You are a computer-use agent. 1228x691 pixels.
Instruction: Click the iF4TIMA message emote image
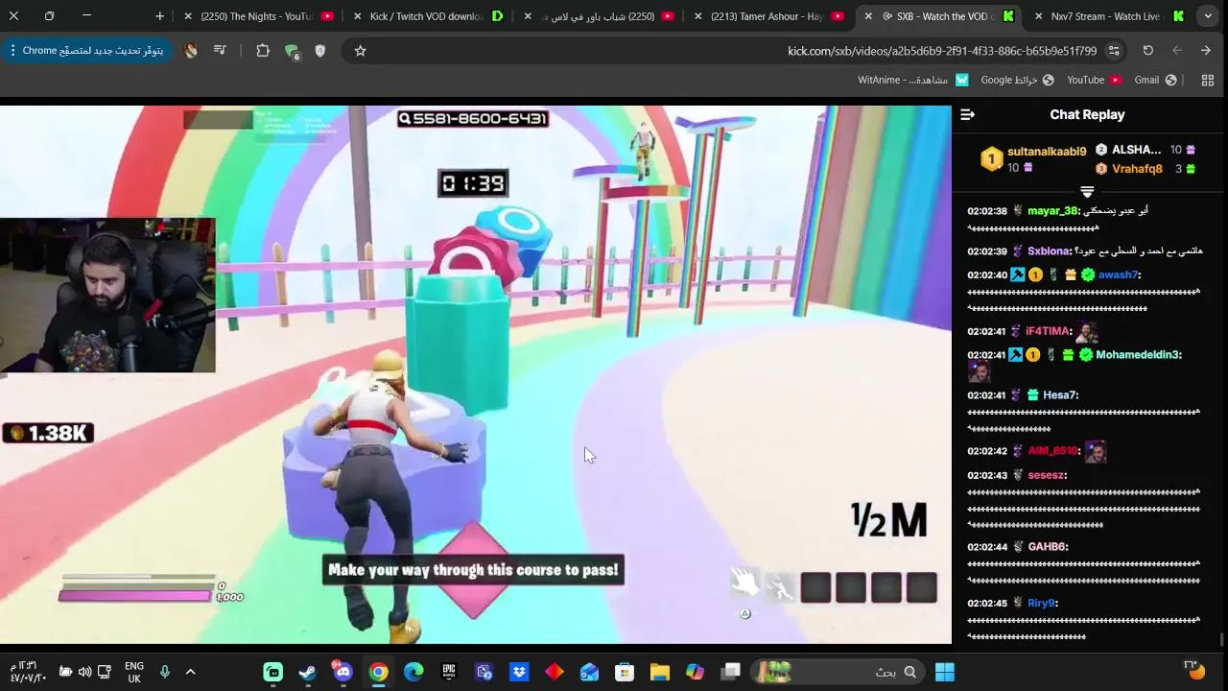coord(1087,332)
